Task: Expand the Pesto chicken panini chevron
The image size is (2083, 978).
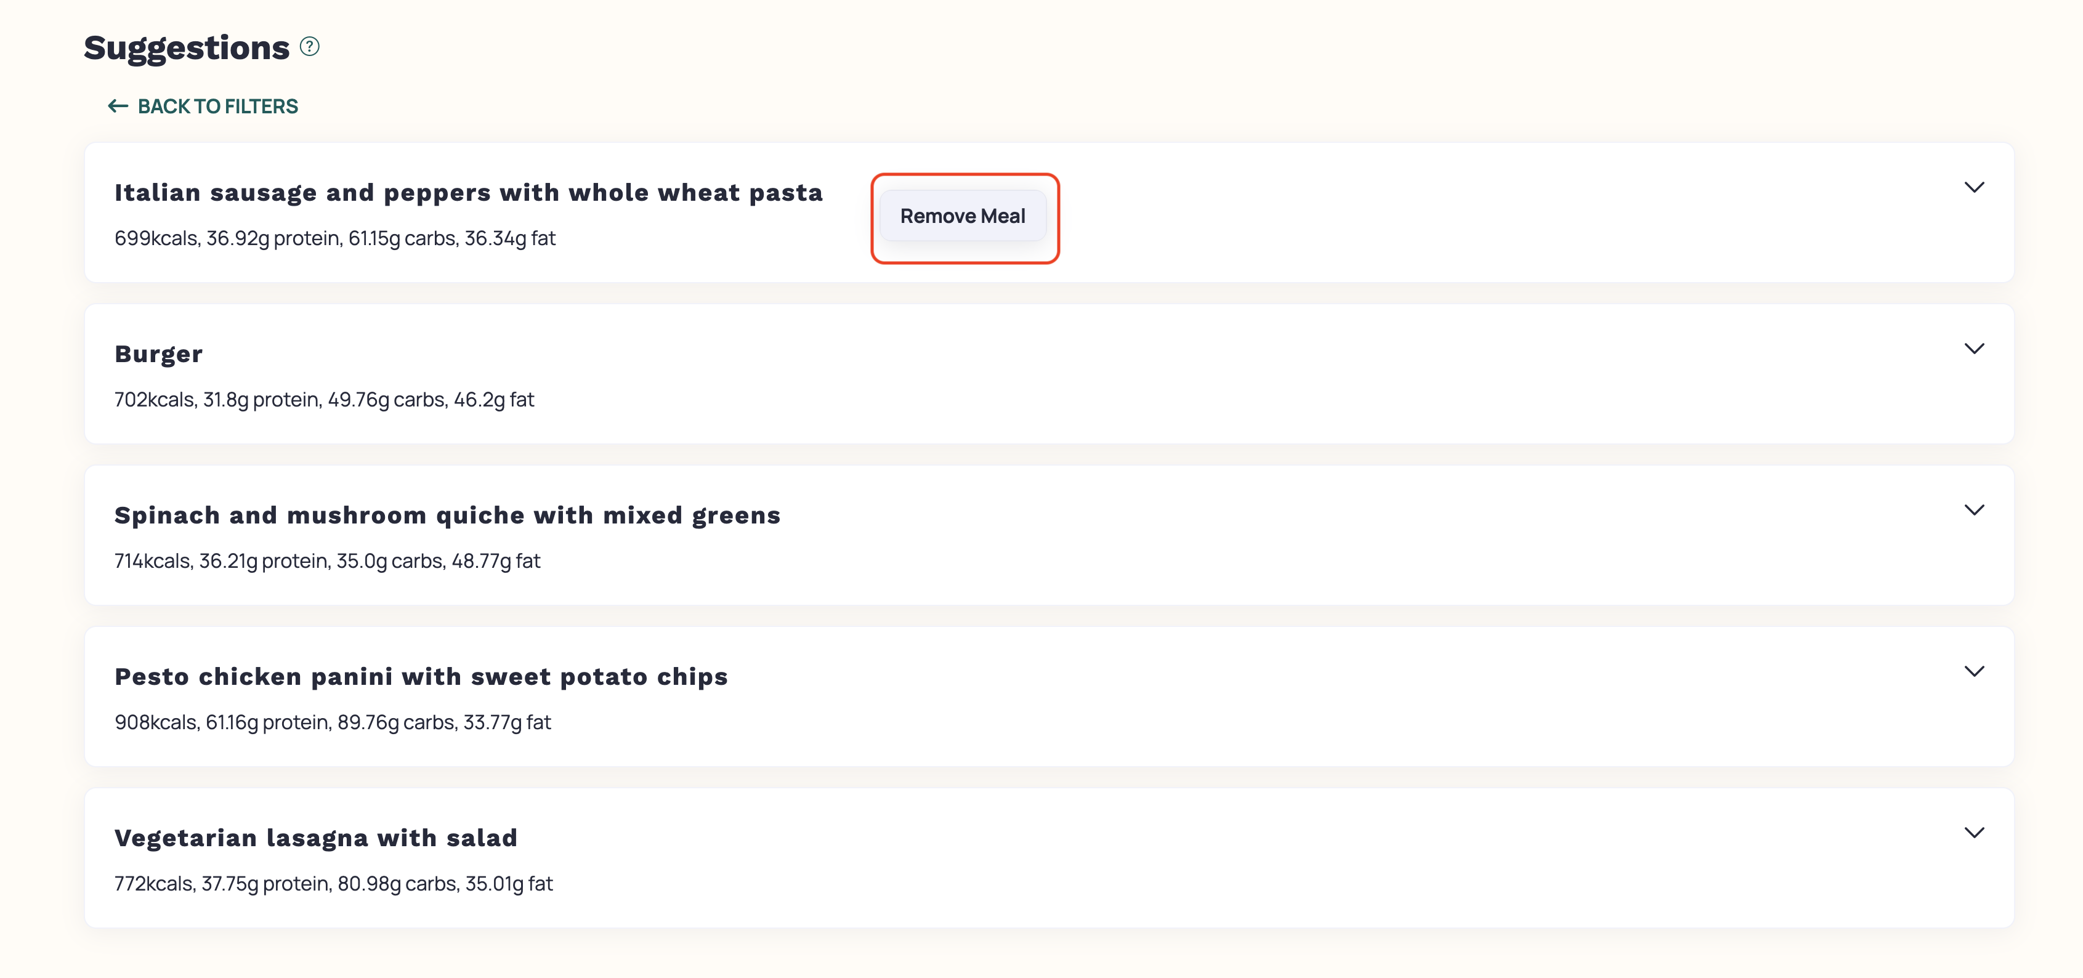Action: [x=1974, y=672]
